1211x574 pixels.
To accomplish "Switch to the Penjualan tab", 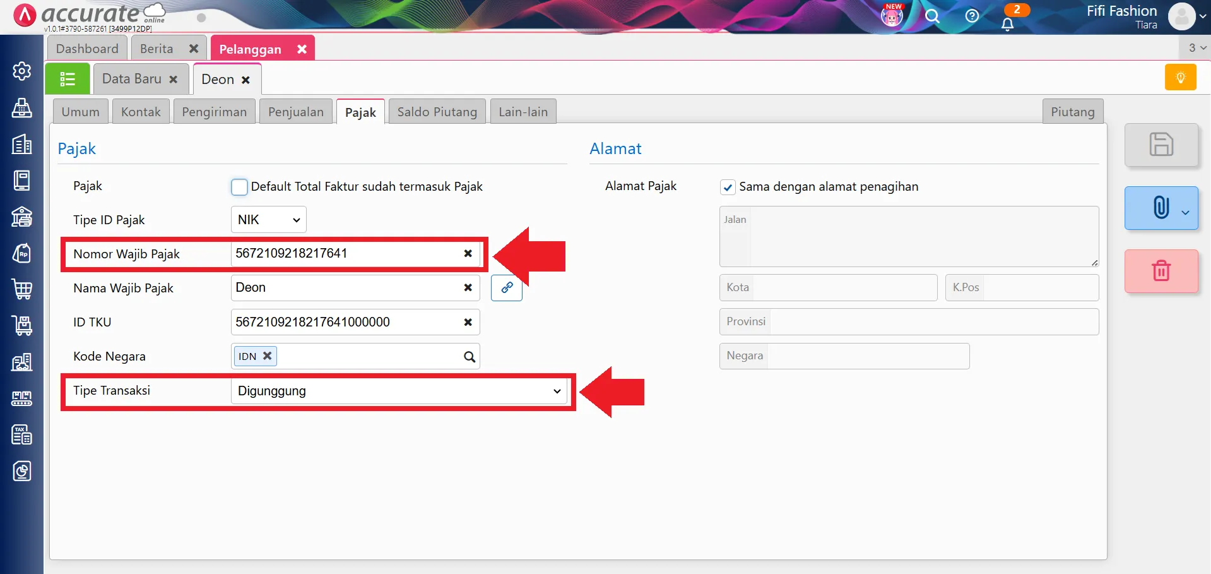I will [296, 112].
